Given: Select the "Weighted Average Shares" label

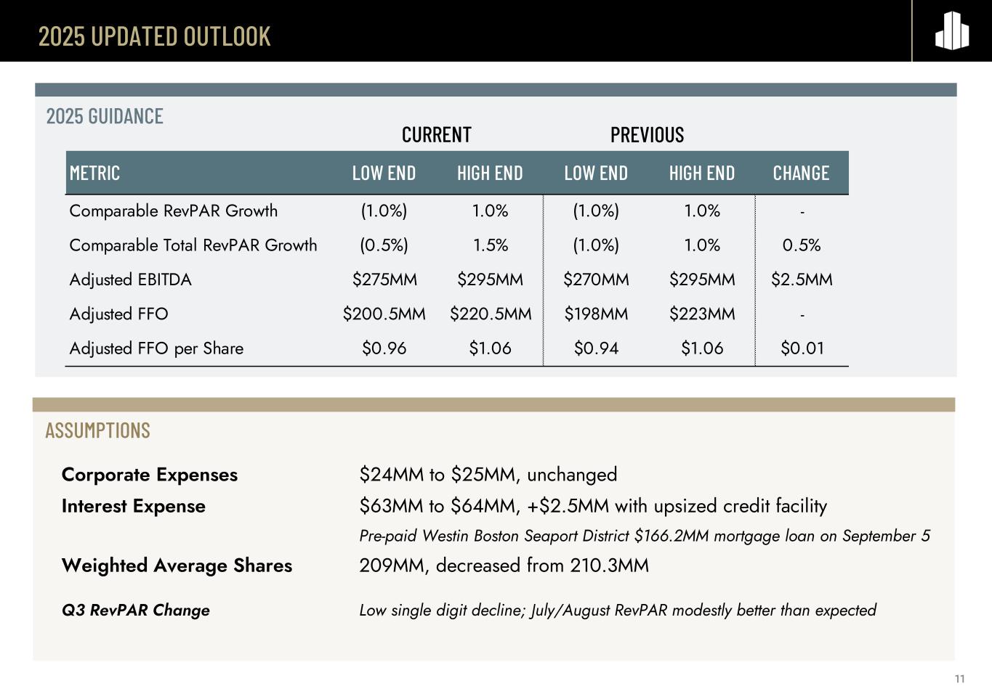Looking at the screenshot, I should 177,566.
